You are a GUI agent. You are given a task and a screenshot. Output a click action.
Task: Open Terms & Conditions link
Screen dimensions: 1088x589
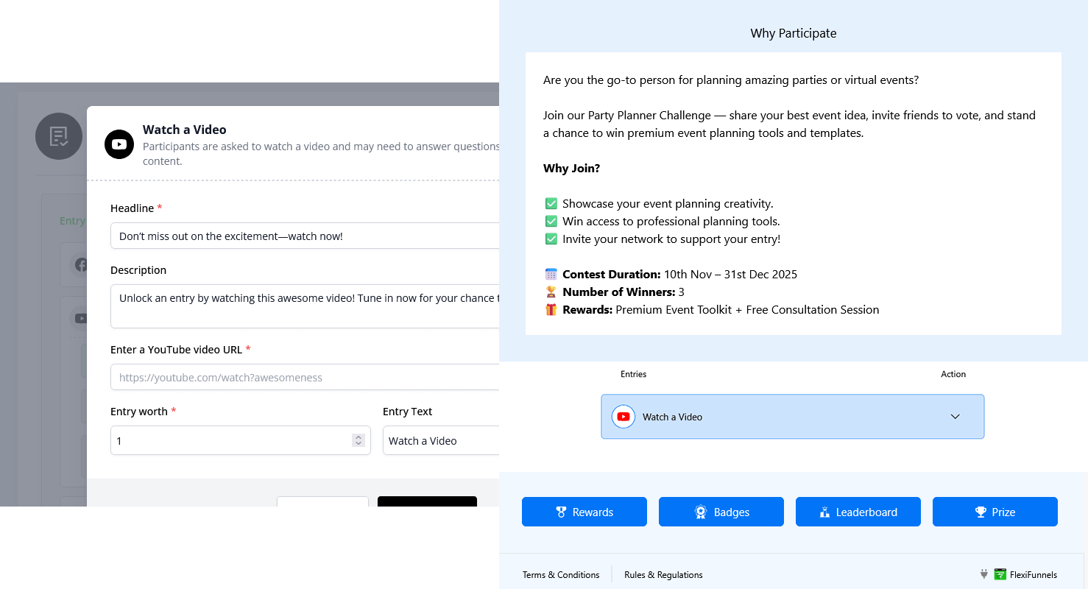(561, 575)
